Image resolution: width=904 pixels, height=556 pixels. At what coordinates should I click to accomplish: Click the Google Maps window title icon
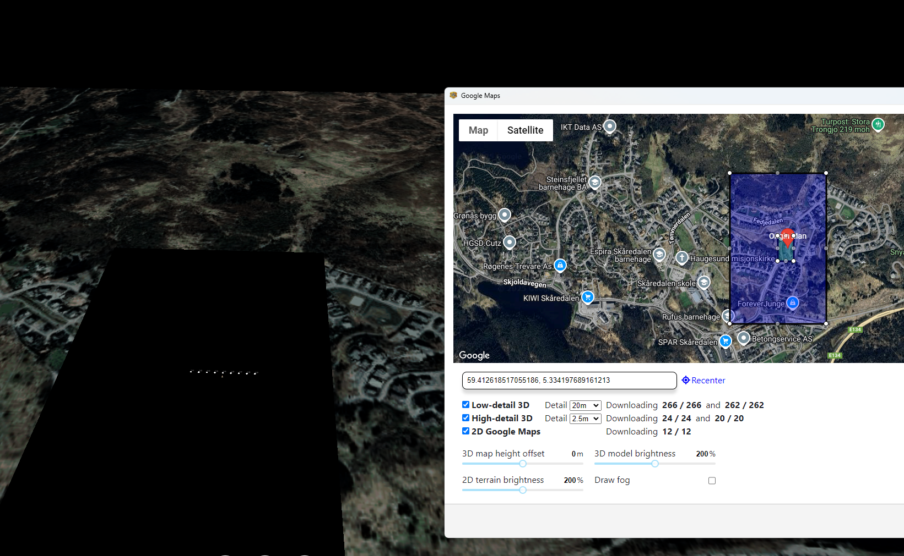pos(453,95)
